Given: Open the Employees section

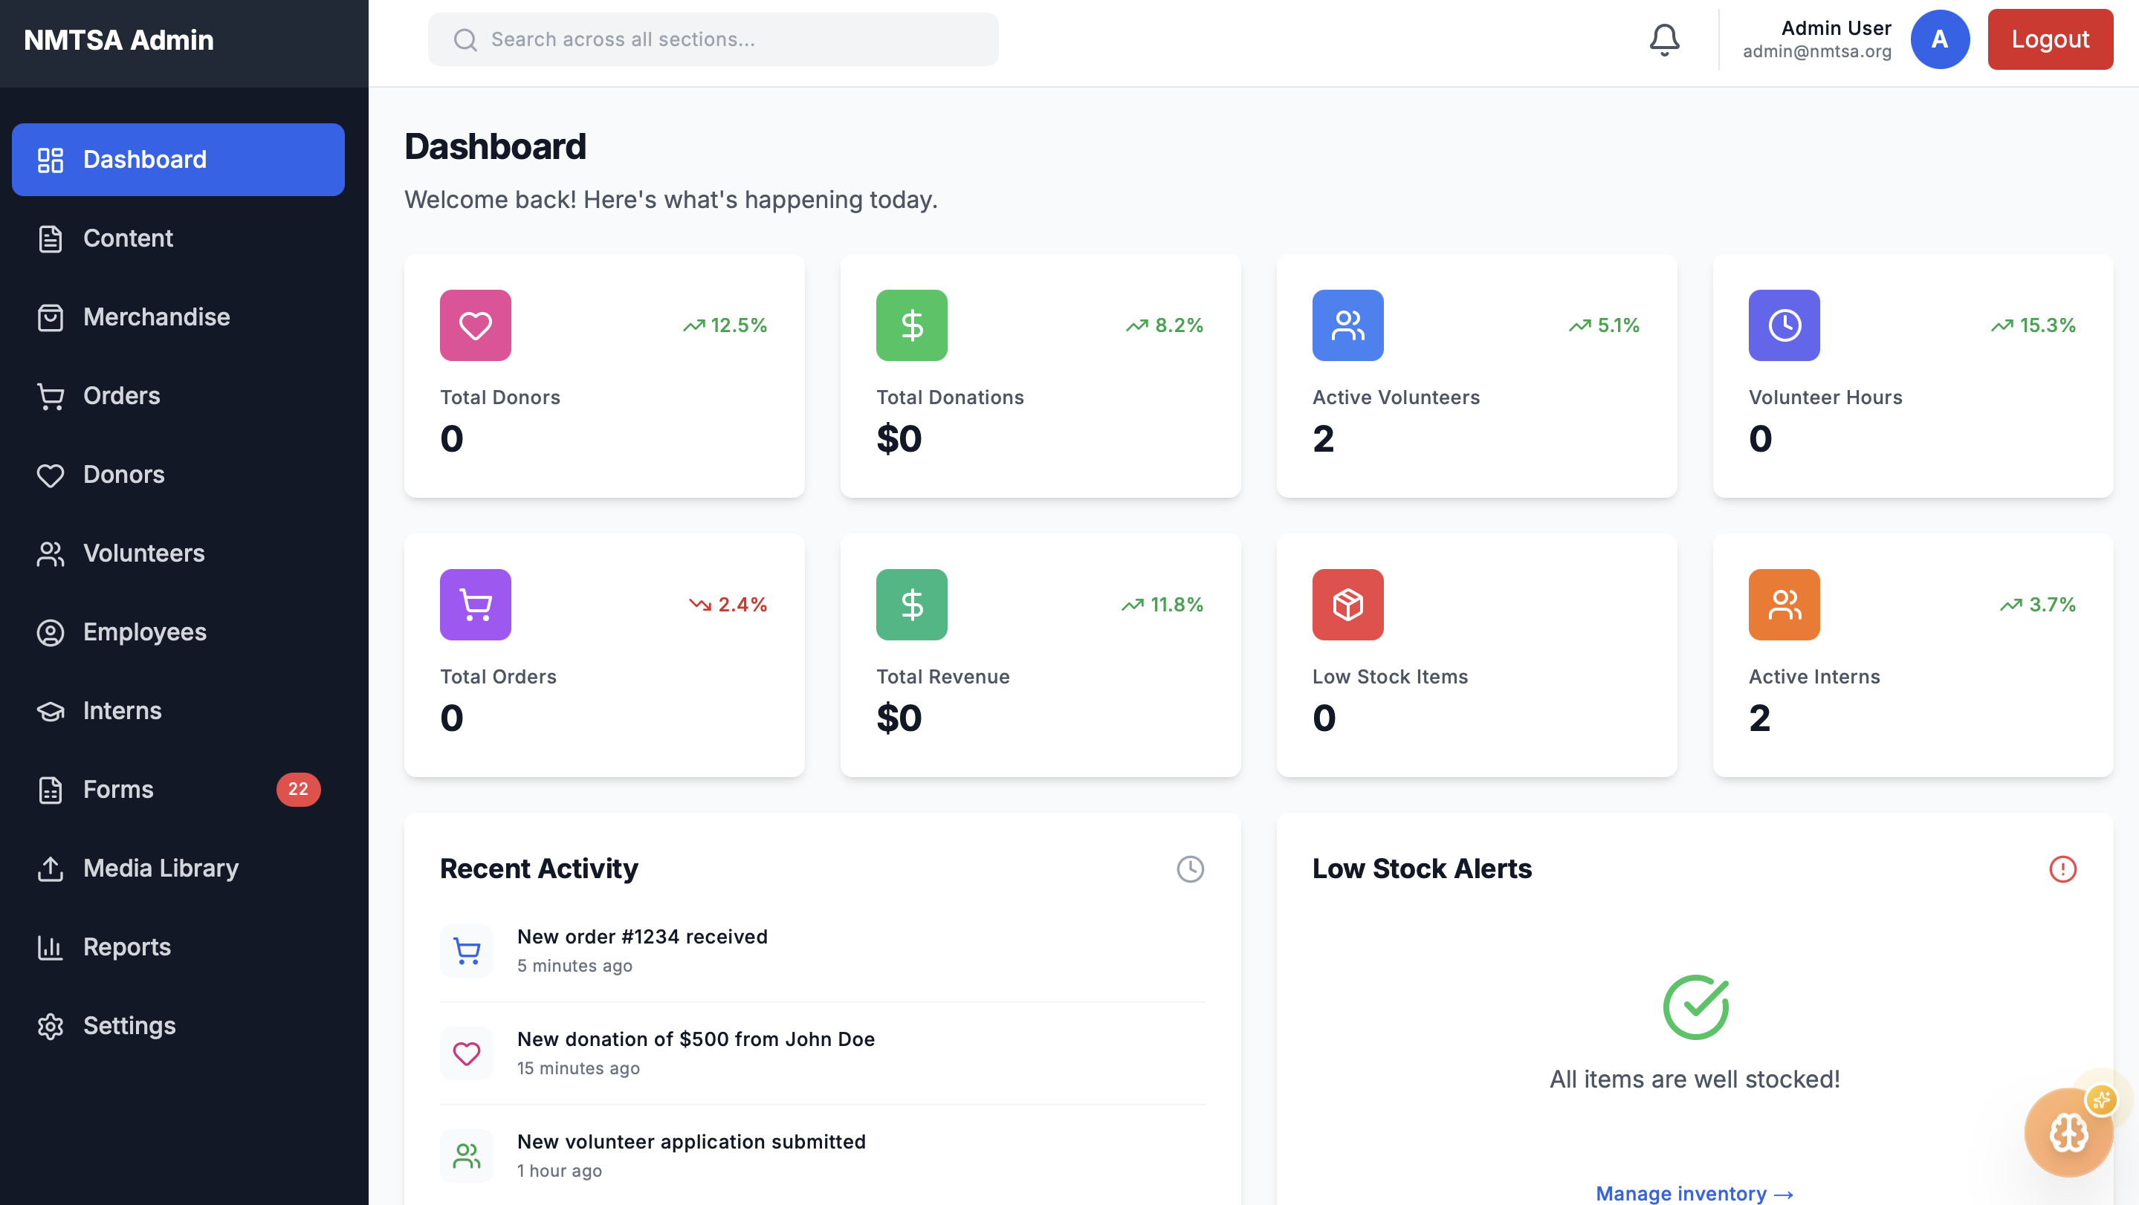Looking at the screenshot, I should click(x=144, y=632).
